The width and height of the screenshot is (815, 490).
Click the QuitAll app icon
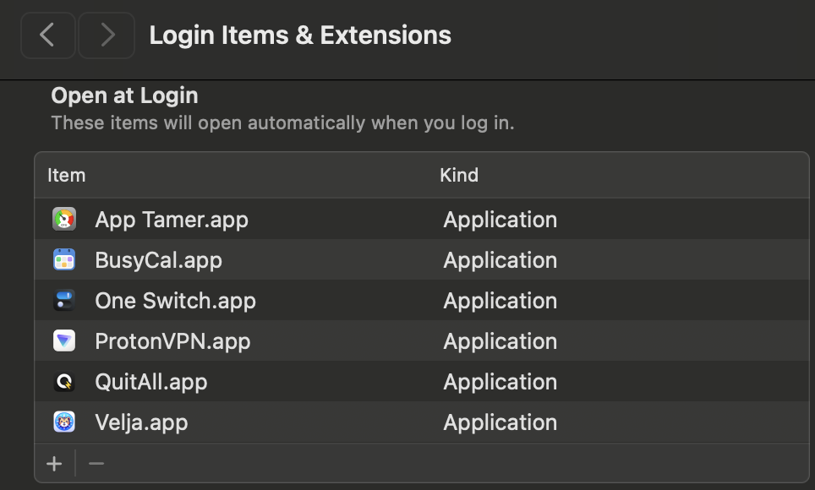[64, 382]
